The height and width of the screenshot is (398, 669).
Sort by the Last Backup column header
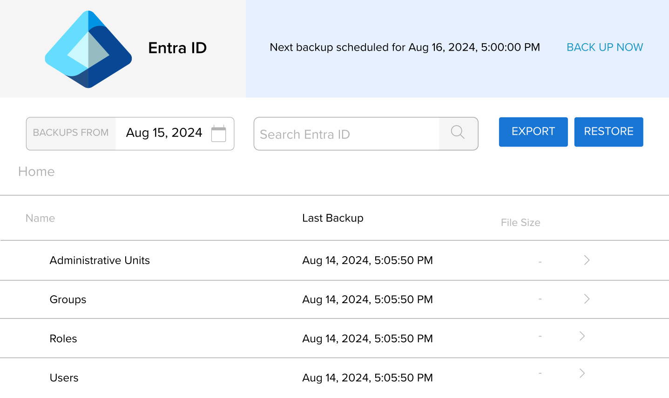pyautogui.click(x=333, y=218)
